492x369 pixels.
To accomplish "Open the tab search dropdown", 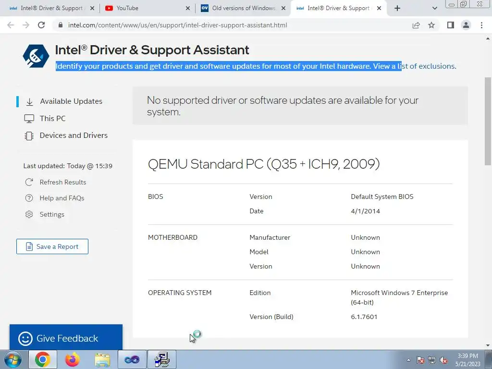I will tap(434, 8).
